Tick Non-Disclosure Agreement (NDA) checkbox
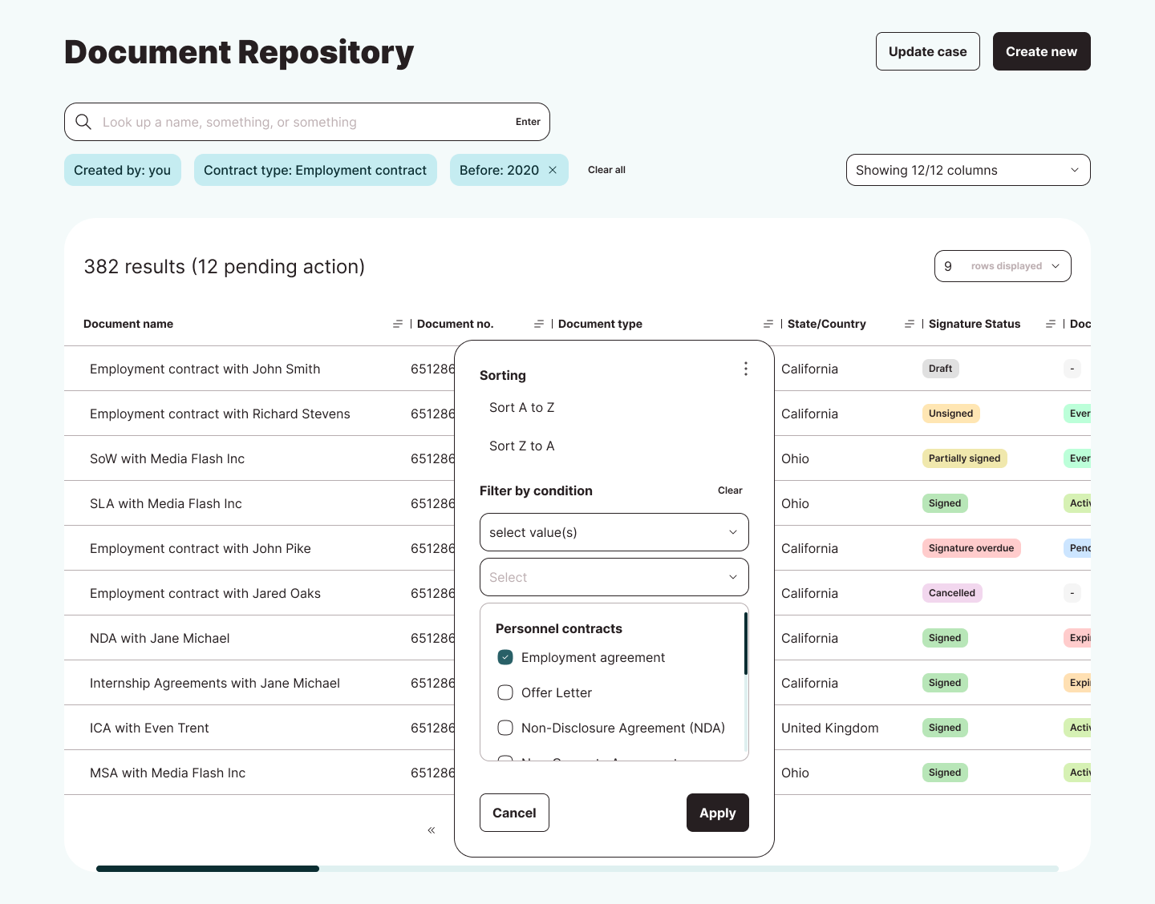The image size is (1155, 904). [x=505, y=728]
